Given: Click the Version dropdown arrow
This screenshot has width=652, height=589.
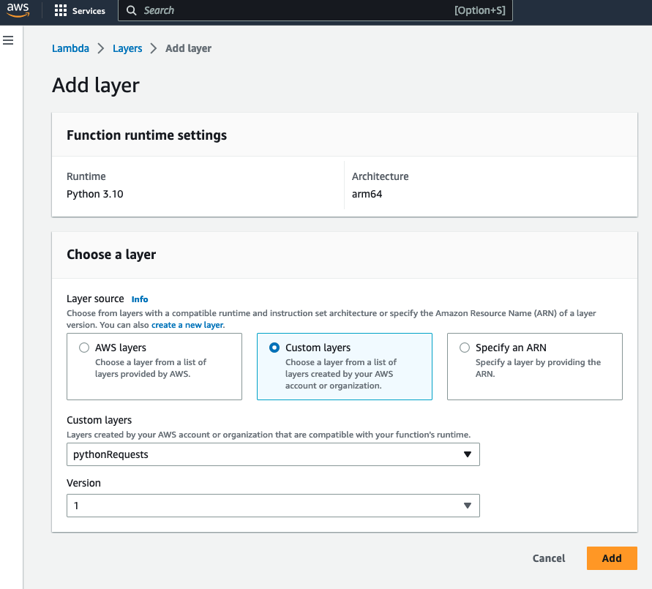Looking at the screenshot, I should [x=468, y=505].
